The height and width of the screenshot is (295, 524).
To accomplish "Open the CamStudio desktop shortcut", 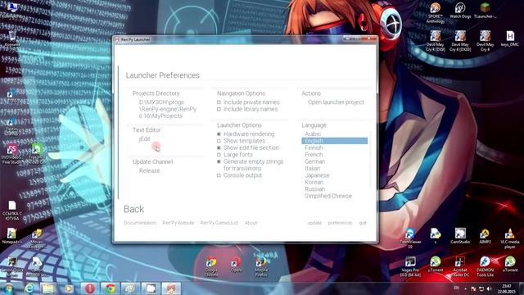I will (x=460, y=236).
